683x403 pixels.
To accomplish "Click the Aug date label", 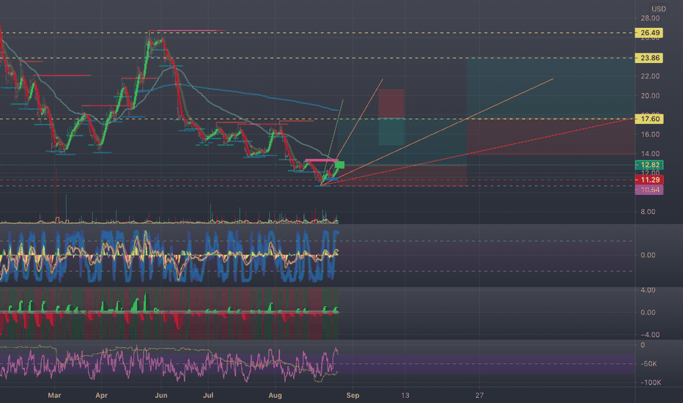I will point(276,396).
